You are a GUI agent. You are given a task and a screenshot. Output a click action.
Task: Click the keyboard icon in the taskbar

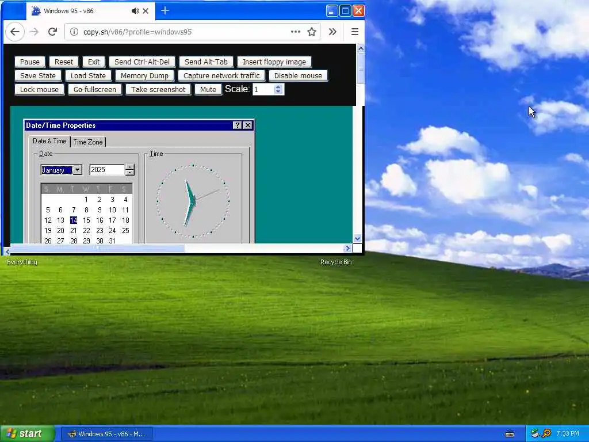pos(510,434)
